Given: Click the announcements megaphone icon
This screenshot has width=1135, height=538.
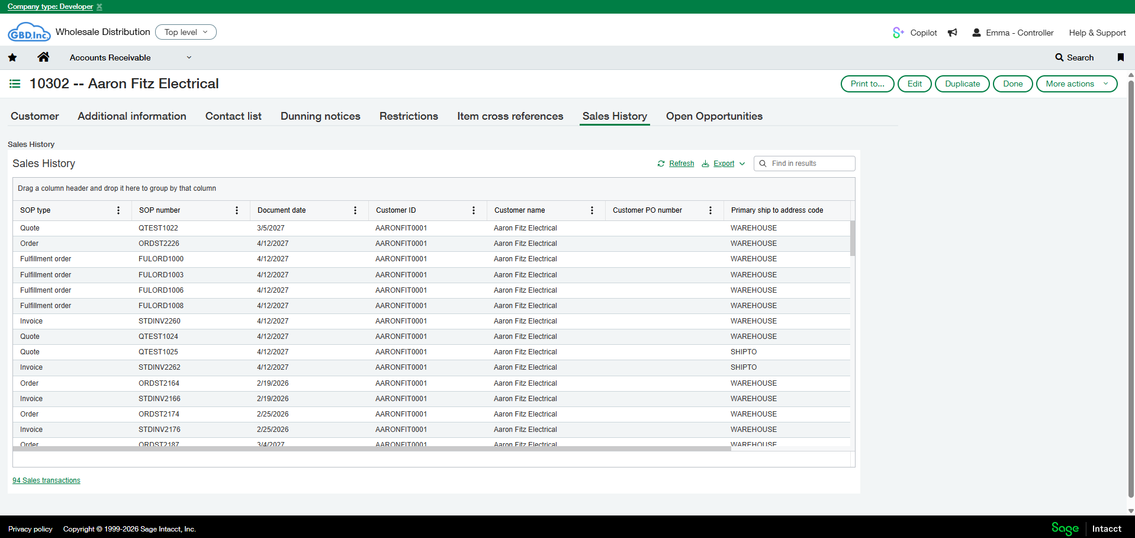Looking at the screenshot, I should click(952, 33).
